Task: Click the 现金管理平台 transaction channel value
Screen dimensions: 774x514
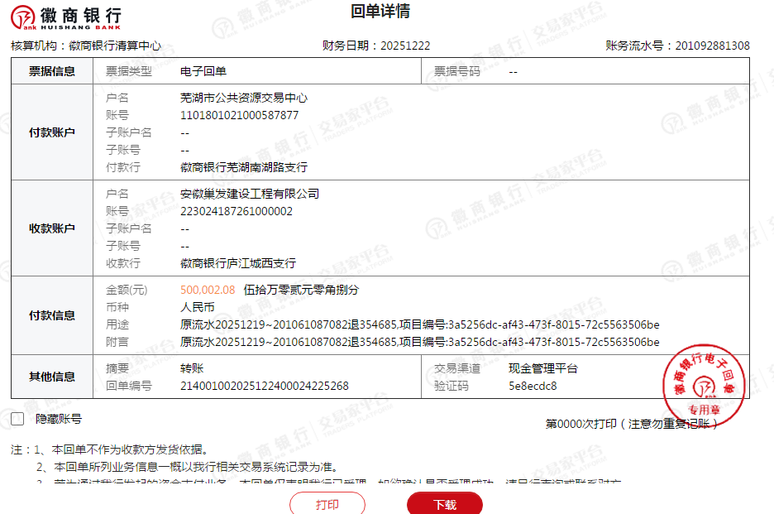Action: point(543,368)
